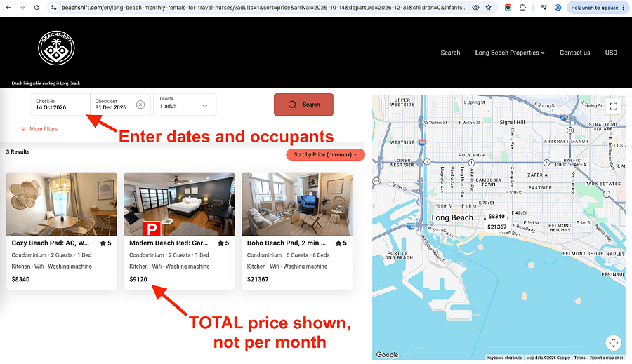Screen dimensions: 632x364
Task: Click the $8340 price on Cozy card
Action: [20, 279]
